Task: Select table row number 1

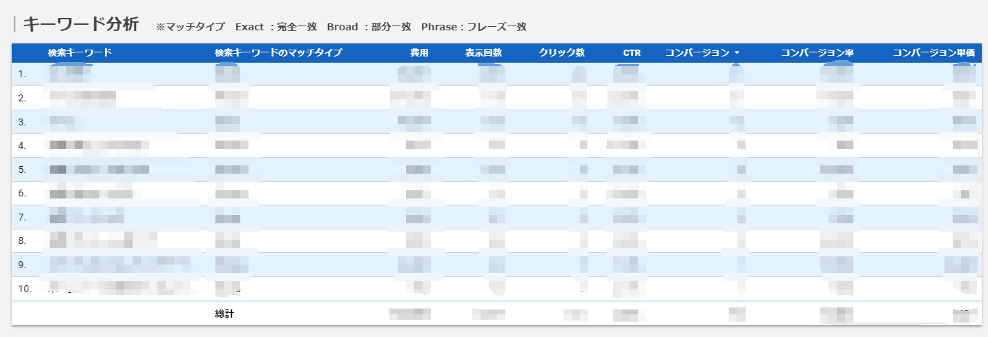Action: (22, 74)
